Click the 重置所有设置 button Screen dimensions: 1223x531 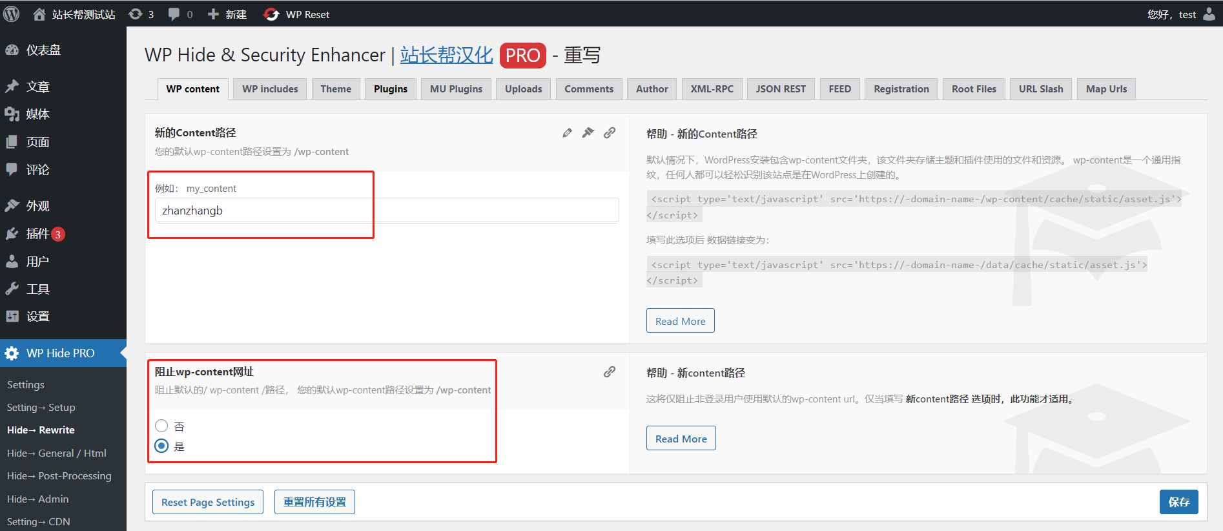[314, 502]
